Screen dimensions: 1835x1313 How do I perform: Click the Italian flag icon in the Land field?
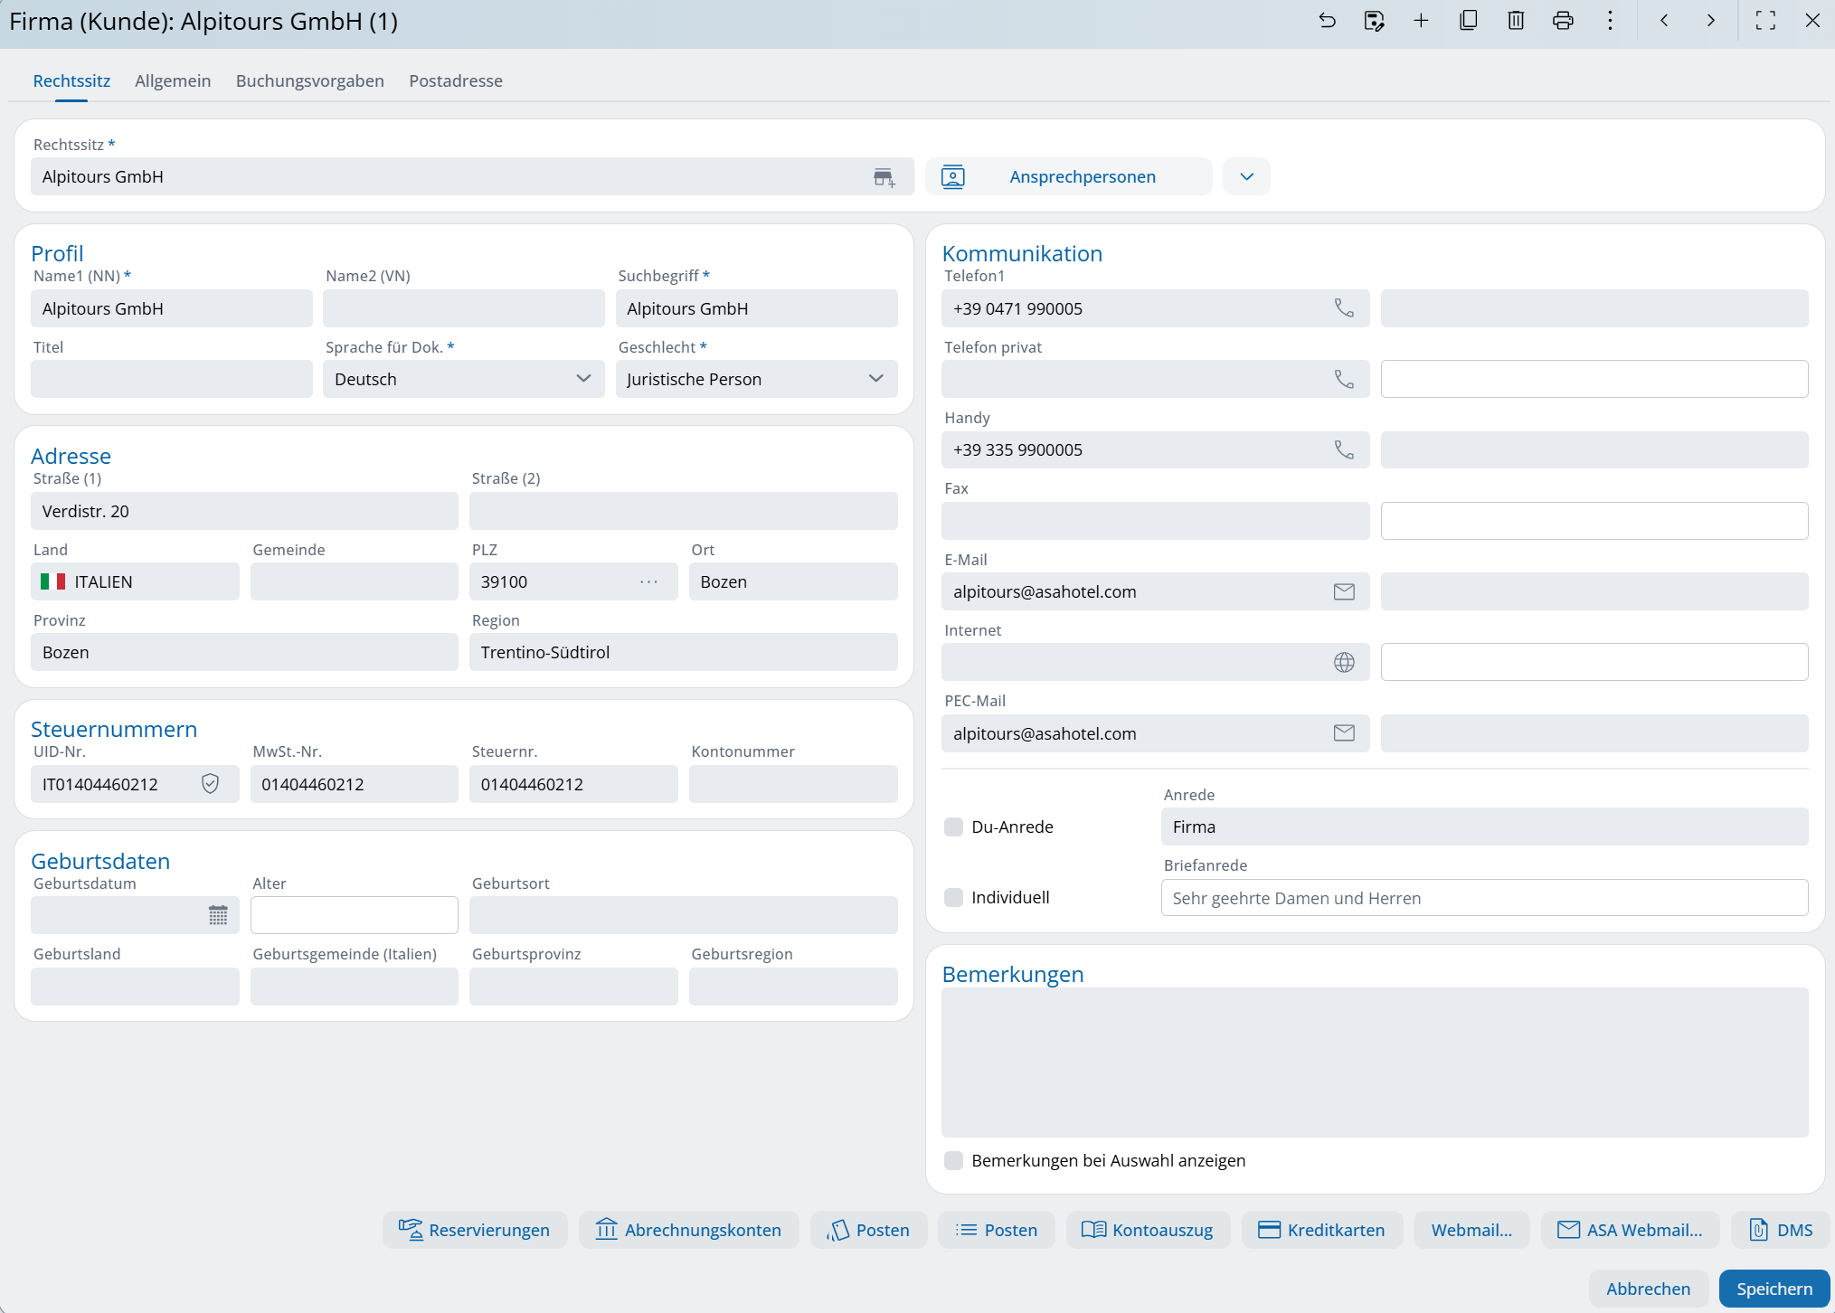click(x=52, y=581)
